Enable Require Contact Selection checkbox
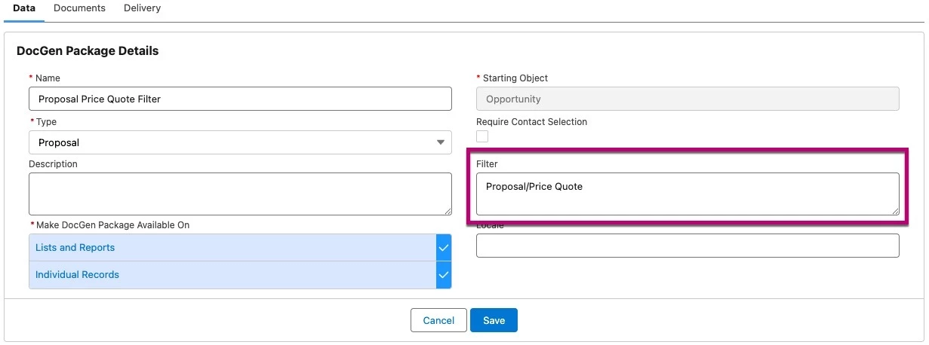This screenshot has height=345, width=929. [482, 136]
